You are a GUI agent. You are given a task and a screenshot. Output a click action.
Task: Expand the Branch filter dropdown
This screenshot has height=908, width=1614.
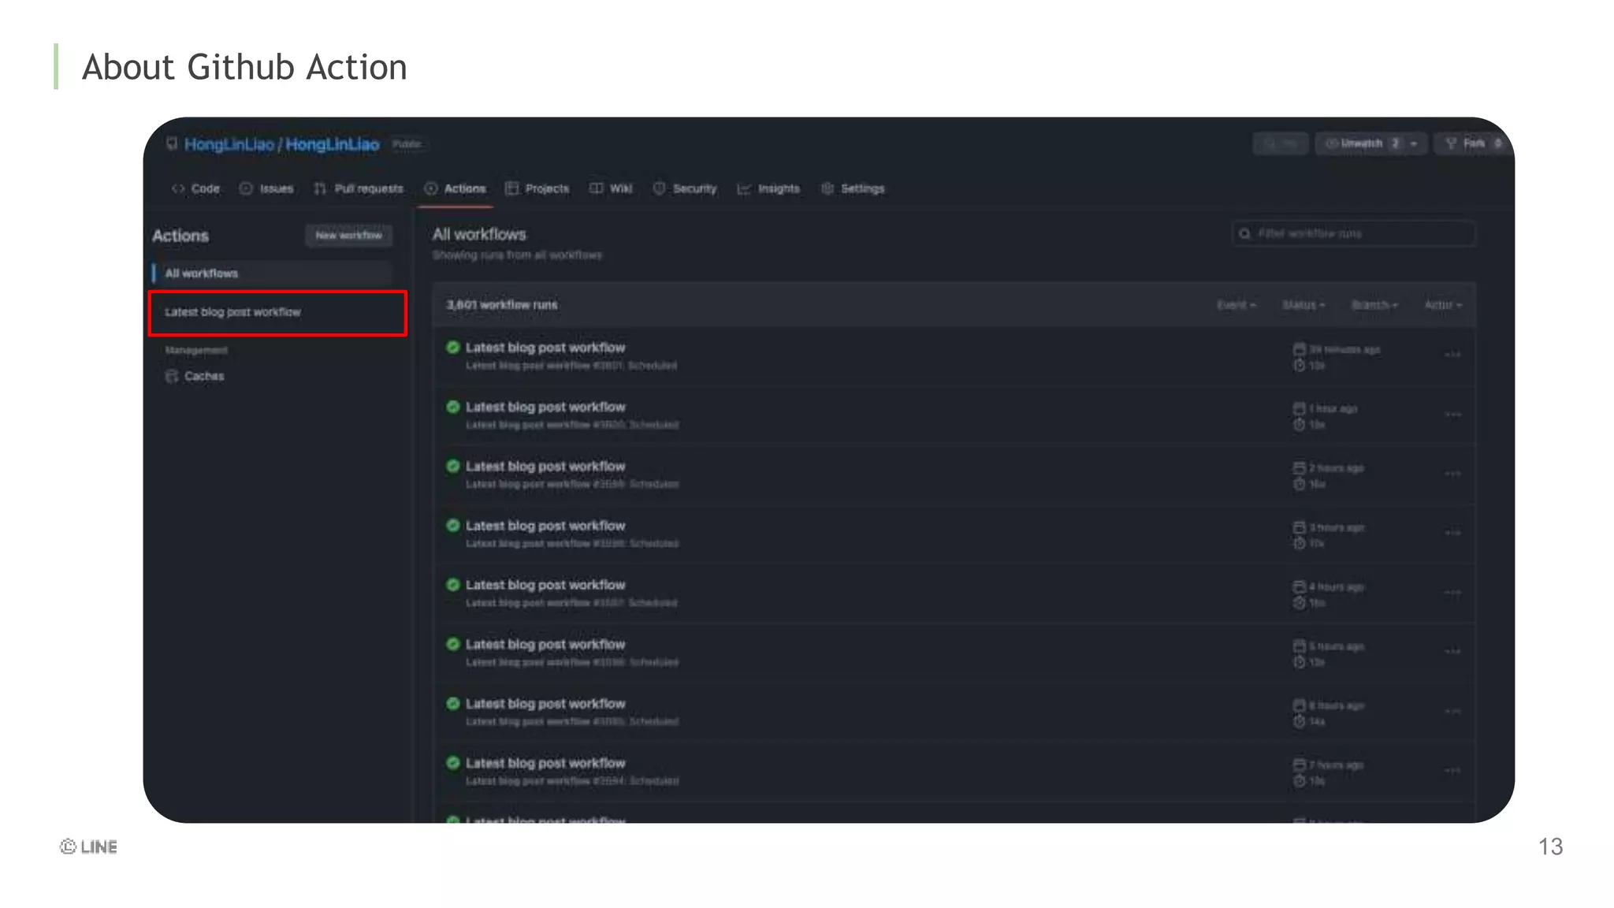pyautogui.click(x=1374, y=305)
